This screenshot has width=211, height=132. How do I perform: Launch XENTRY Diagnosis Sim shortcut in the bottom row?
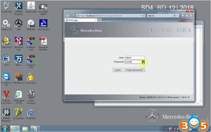coord(6,115)
